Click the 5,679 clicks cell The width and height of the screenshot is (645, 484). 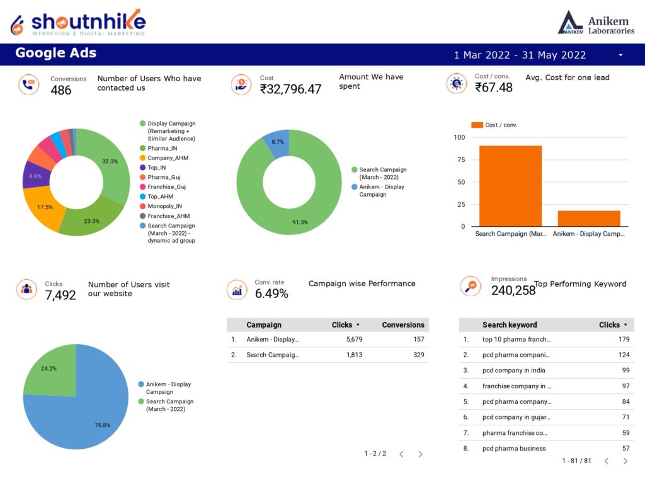354,340
